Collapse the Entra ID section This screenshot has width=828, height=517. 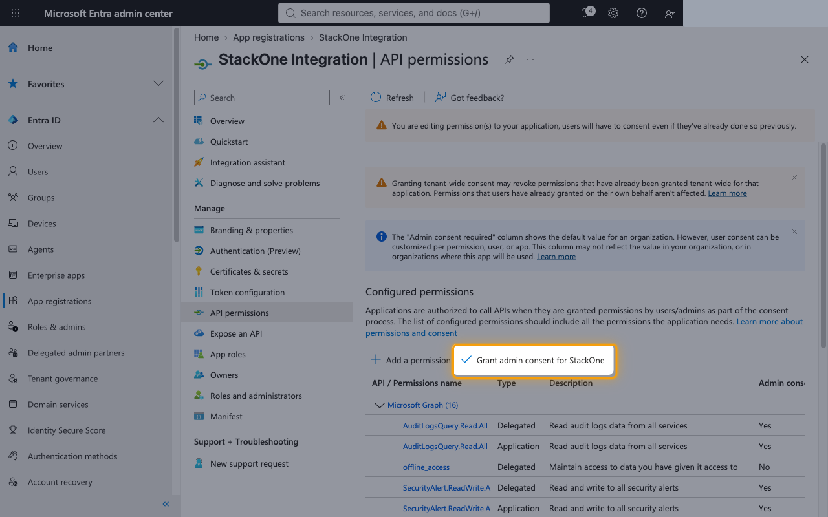158,120
